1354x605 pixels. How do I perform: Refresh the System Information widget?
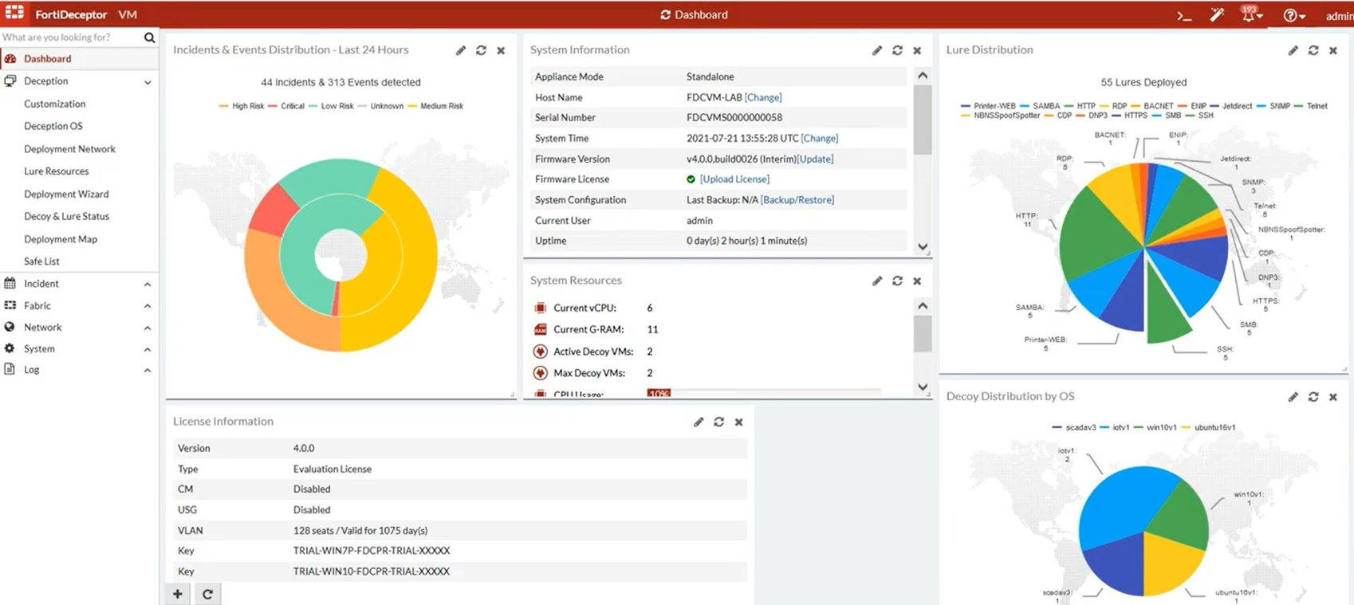click(897, 50)
